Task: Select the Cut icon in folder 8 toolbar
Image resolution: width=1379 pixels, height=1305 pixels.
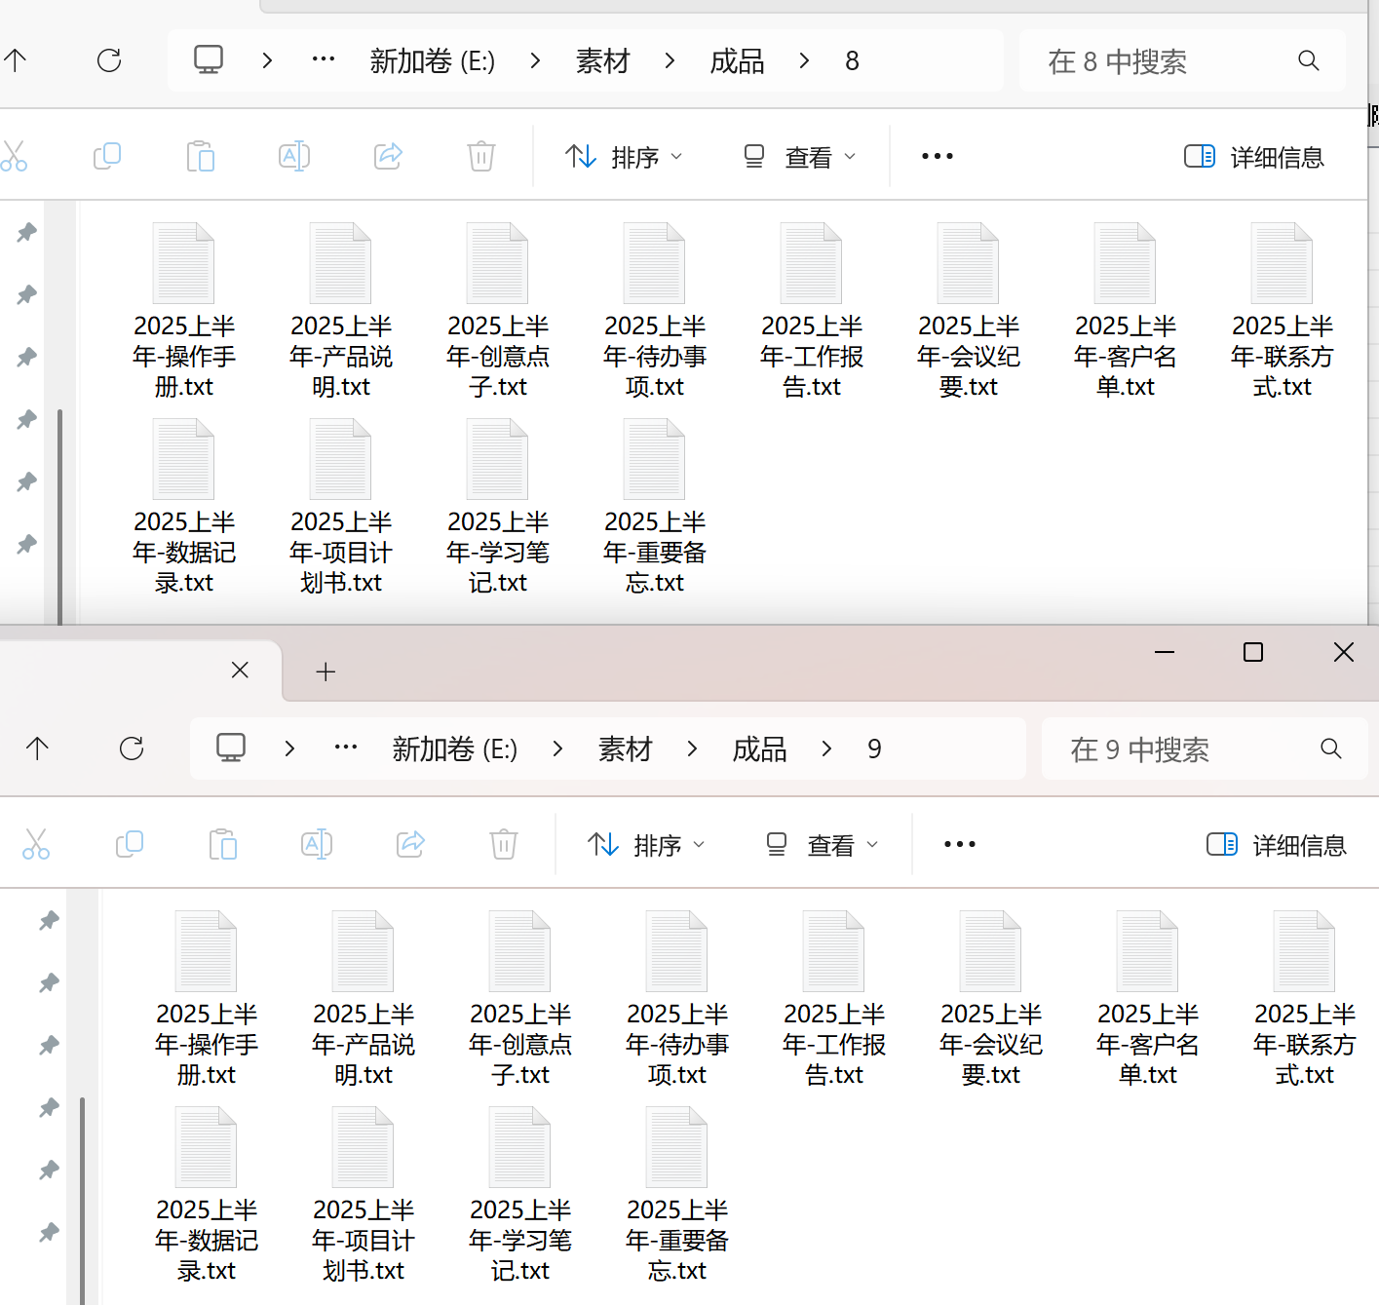Action: (15, 156)
